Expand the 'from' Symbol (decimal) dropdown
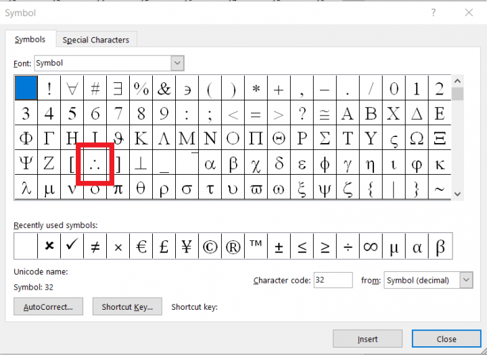Screen dimensions: 487x355 pos(465,280)
